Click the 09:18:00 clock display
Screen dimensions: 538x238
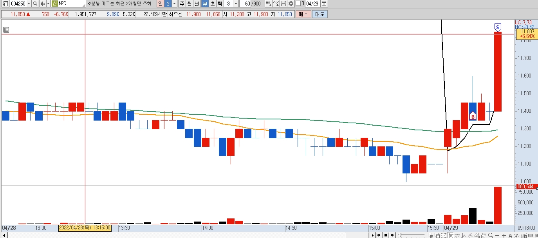click(526, 227)
